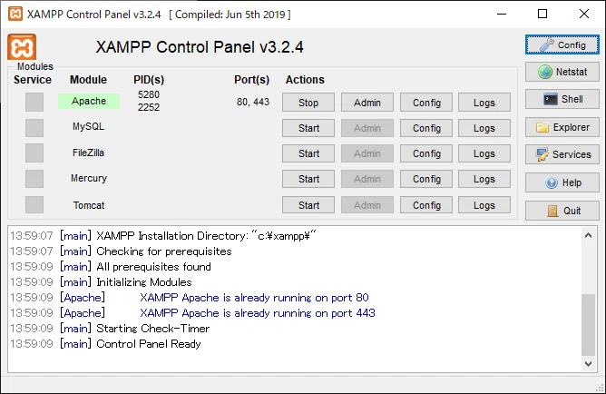Screen dimensions: 606x394
Task: Stop the Apache module
Action: [308, 103]
